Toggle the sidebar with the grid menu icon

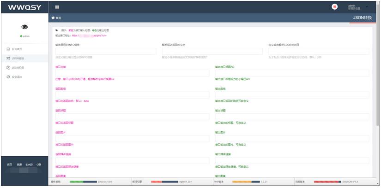click(57, 7)
